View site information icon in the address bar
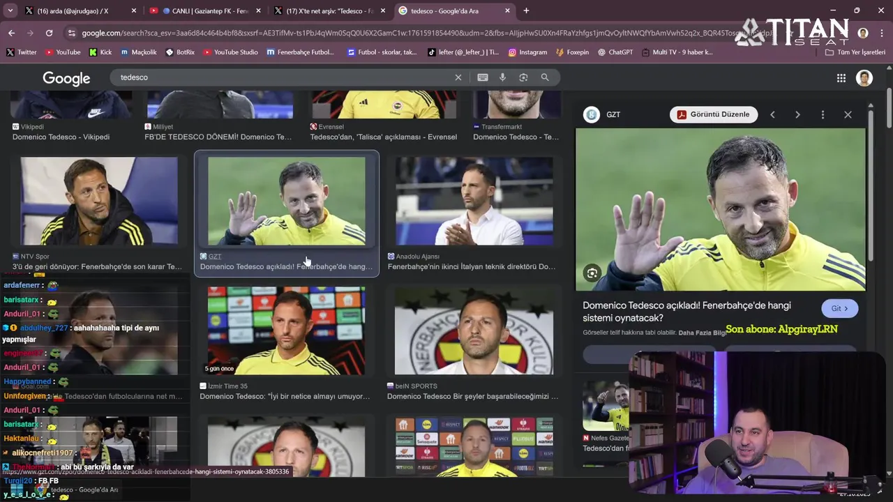Screen dimensions: 893x502 tap(71, 33)
